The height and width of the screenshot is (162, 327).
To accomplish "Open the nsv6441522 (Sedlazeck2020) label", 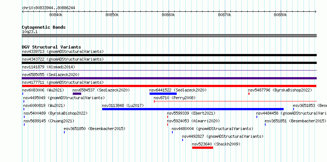I will click(x=178, y=90).
